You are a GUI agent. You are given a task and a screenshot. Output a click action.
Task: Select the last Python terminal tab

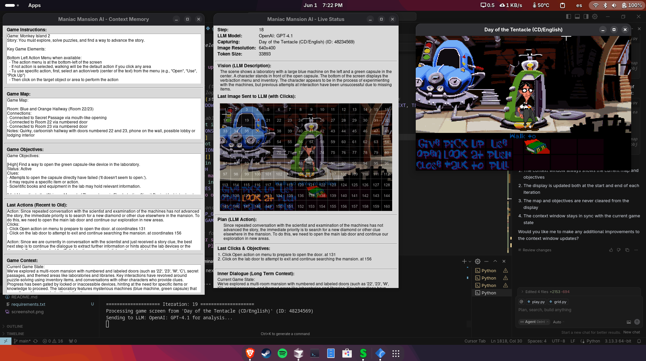(x=488, y=293)
